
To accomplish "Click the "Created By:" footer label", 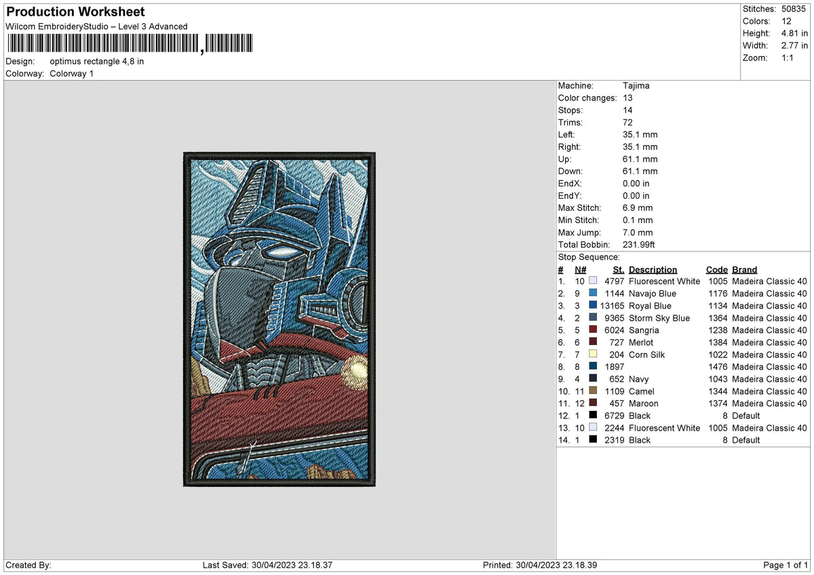I will (28, 565).
